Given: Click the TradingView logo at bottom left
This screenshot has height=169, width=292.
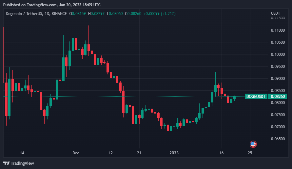Looking at the screenshot, I should pyautogui.click(x=19, y=163).
